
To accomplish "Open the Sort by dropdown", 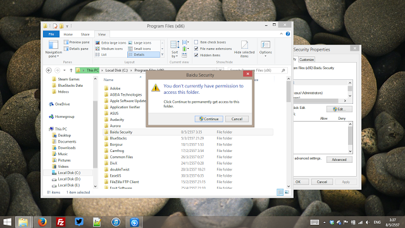I will [175, 49].
